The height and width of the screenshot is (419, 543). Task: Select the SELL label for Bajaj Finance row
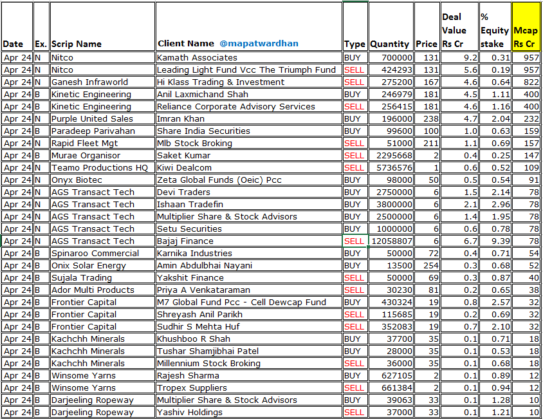(x=355, y=241)
